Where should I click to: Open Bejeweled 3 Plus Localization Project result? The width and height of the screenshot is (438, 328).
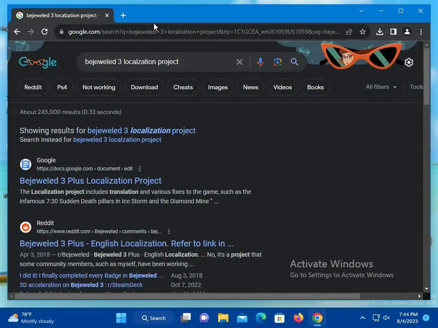coord(91,181)
